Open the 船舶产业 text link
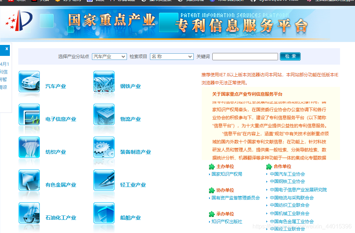The height and width of the screenshot is (233, 355). point(130,218)
